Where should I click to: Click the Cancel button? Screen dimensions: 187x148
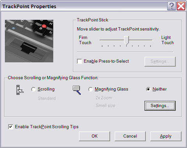pyautogui.click(x=130, y=136)
